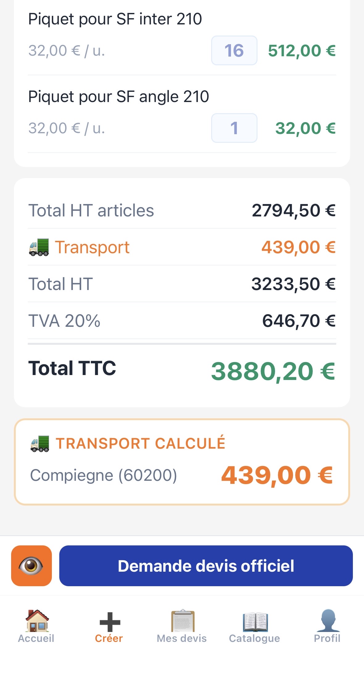364x687 pixels.
Task: Tap the truck icon beside Transport row
Action: 39,247
